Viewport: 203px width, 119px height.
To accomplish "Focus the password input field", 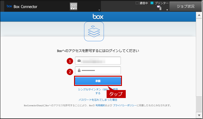I will (x=98, y=70).
